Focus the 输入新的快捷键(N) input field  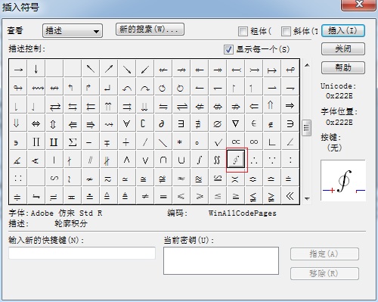pos(82,253)
